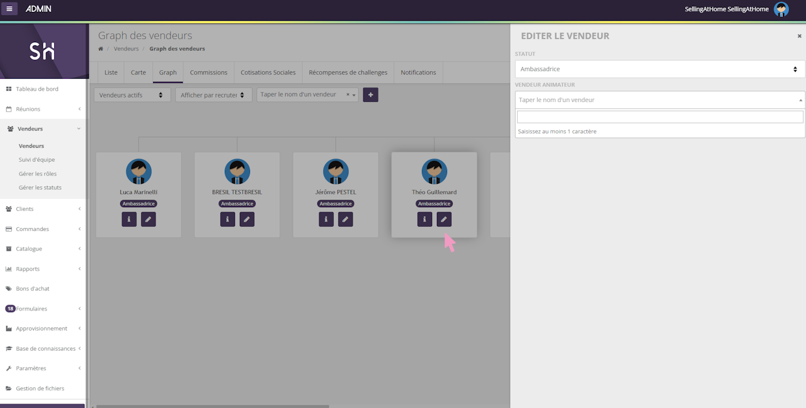Edit Jérôme PESTEL with pencil icon
Image resolution: width=806 pixels, height=408 pixels.
point(346,219)
